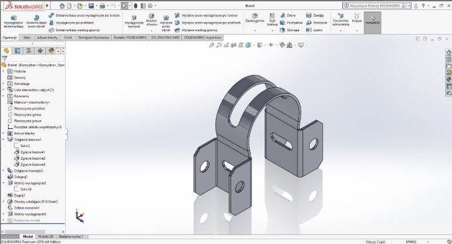Select the Skorupa shell tool
The height and width of the screenshot is (244, 452).
(290, 30)
